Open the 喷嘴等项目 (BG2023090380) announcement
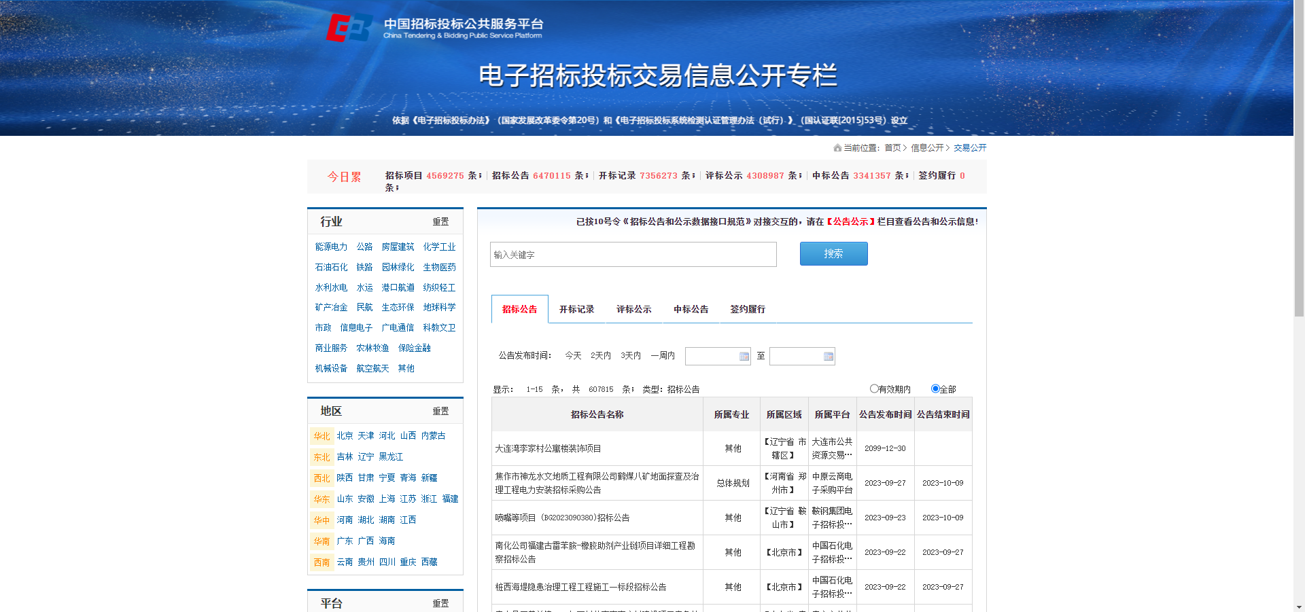The width and height of the screenshot is (1305, 612). [x=562, y=518]
